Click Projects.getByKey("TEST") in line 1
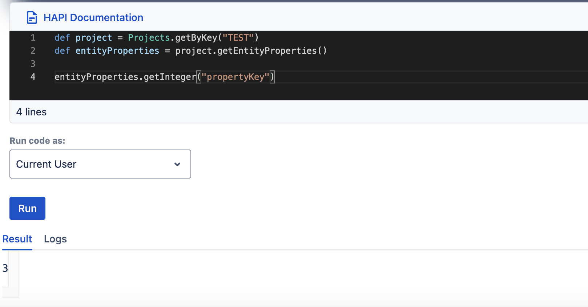The height and width of the screenshot is (307, 588). click(193, 38)
